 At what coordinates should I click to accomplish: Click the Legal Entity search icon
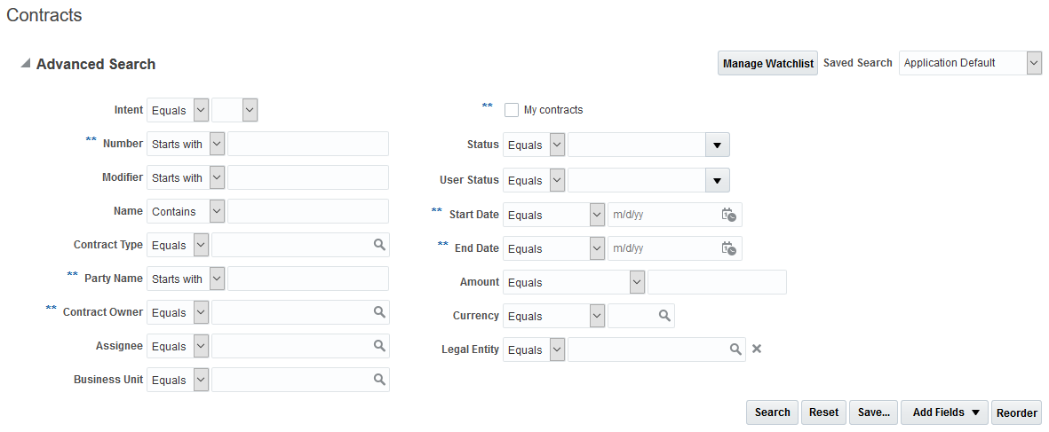(735, 350)
